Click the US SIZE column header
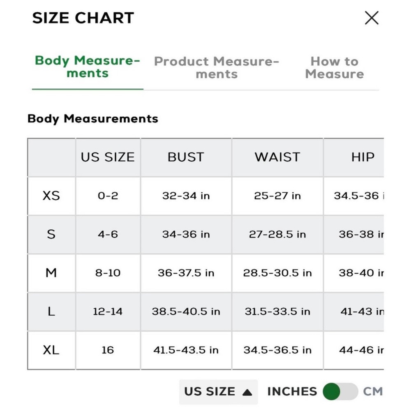 108,157
